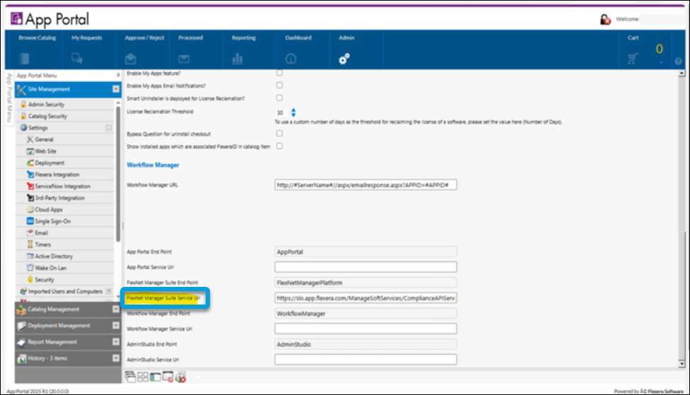This screenshot has width=690, height=395.
Task: Open Processed envelope icon
Action: click(x=184, y=59)
